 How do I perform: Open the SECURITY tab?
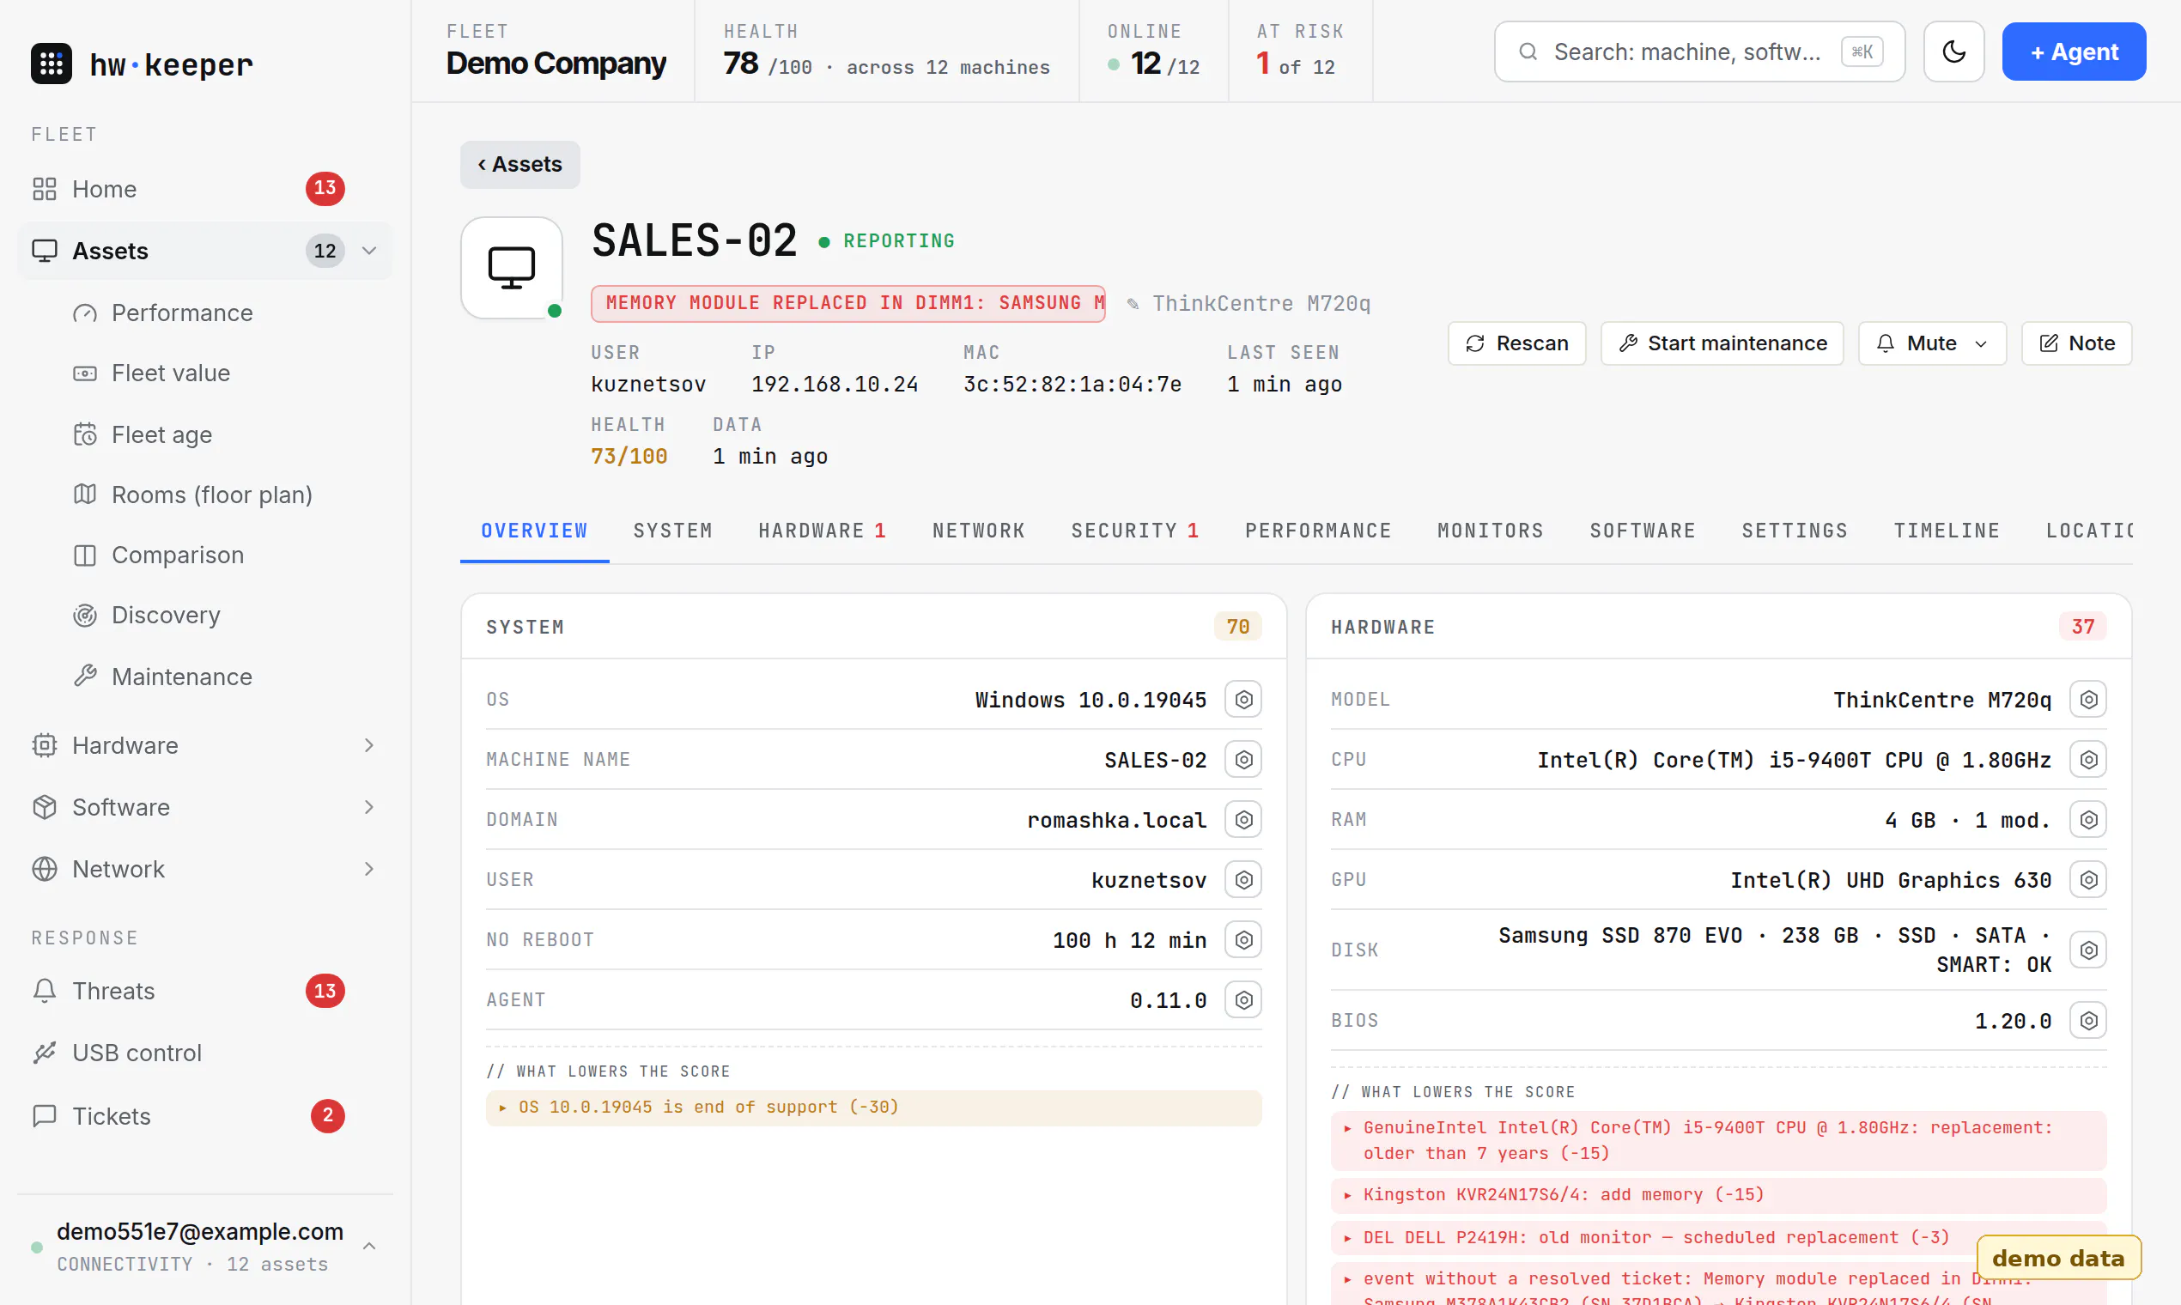point(1134,531)
